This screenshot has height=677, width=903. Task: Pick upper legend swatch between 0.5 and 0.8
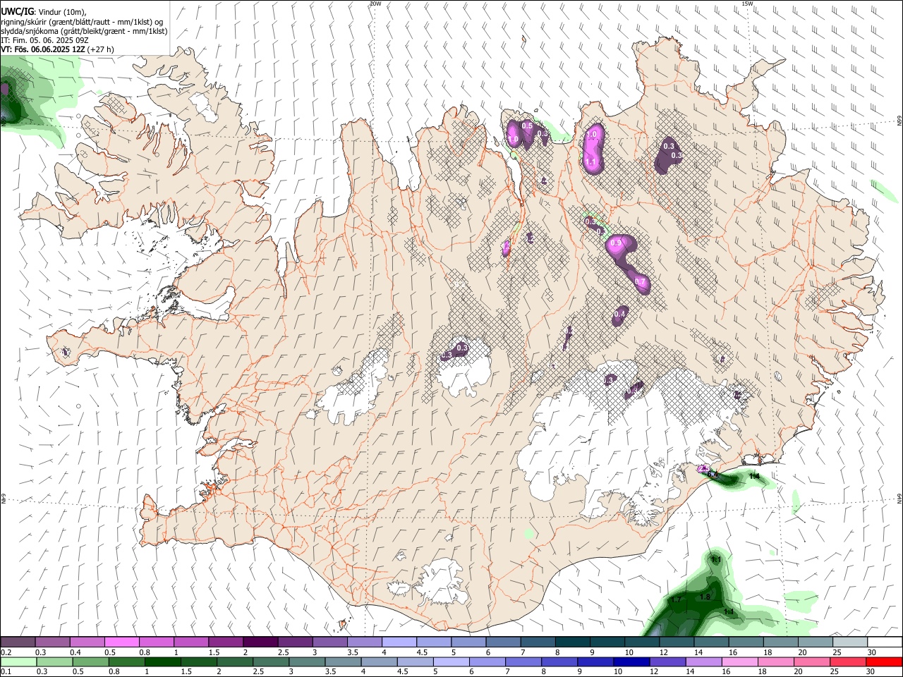[121, 642]
